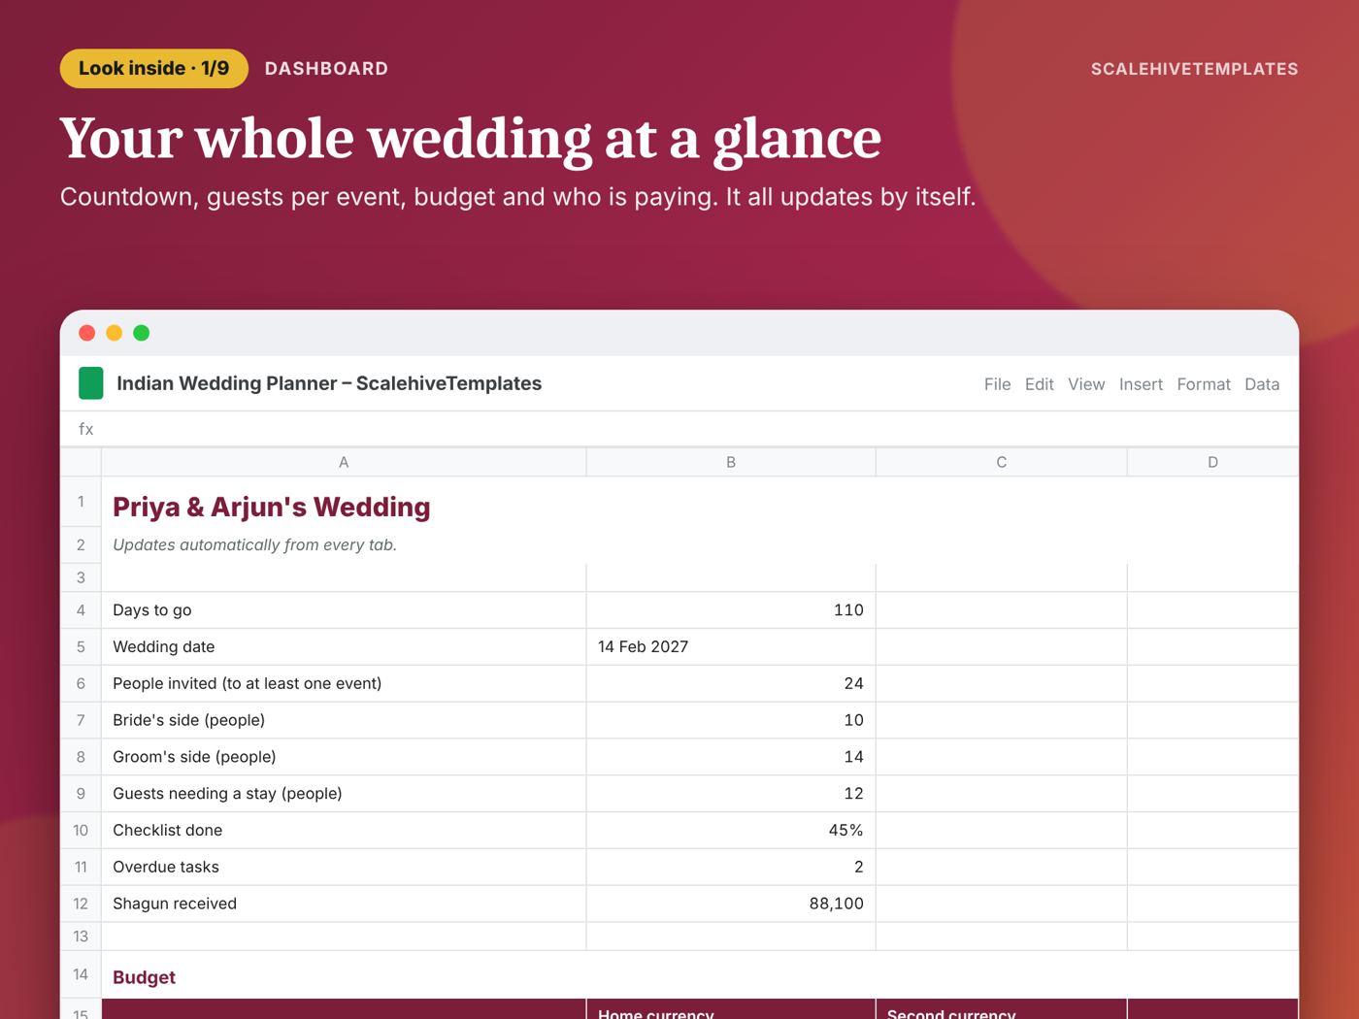Select column B header
1359x1019 pixels.
point(731,462)
